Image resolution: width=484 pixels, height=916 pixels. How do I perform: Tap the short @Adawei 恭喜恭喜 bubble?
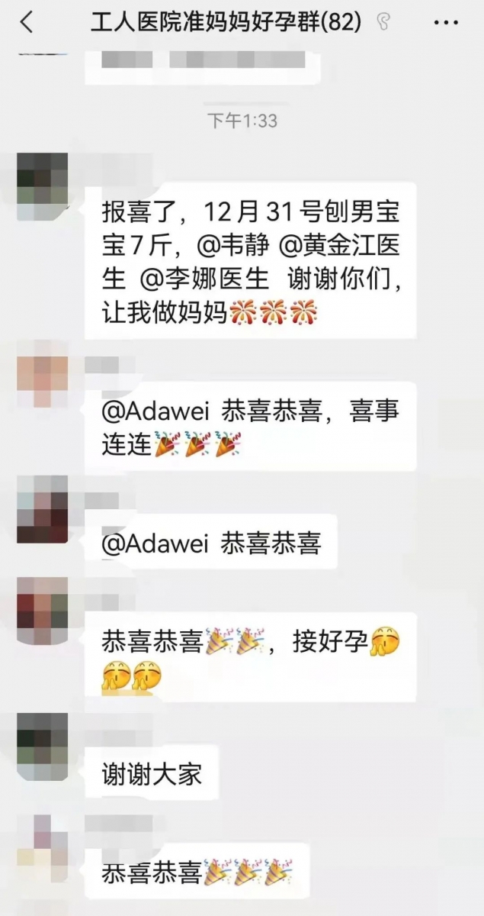pos(211,541)
